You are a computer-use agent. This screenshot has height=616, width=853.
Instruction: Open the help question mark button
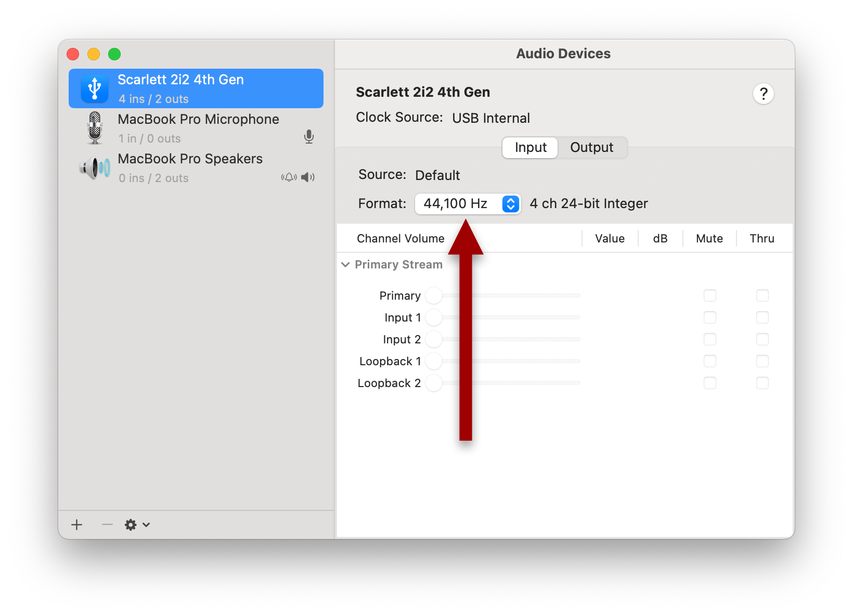(x=763, y=94)
